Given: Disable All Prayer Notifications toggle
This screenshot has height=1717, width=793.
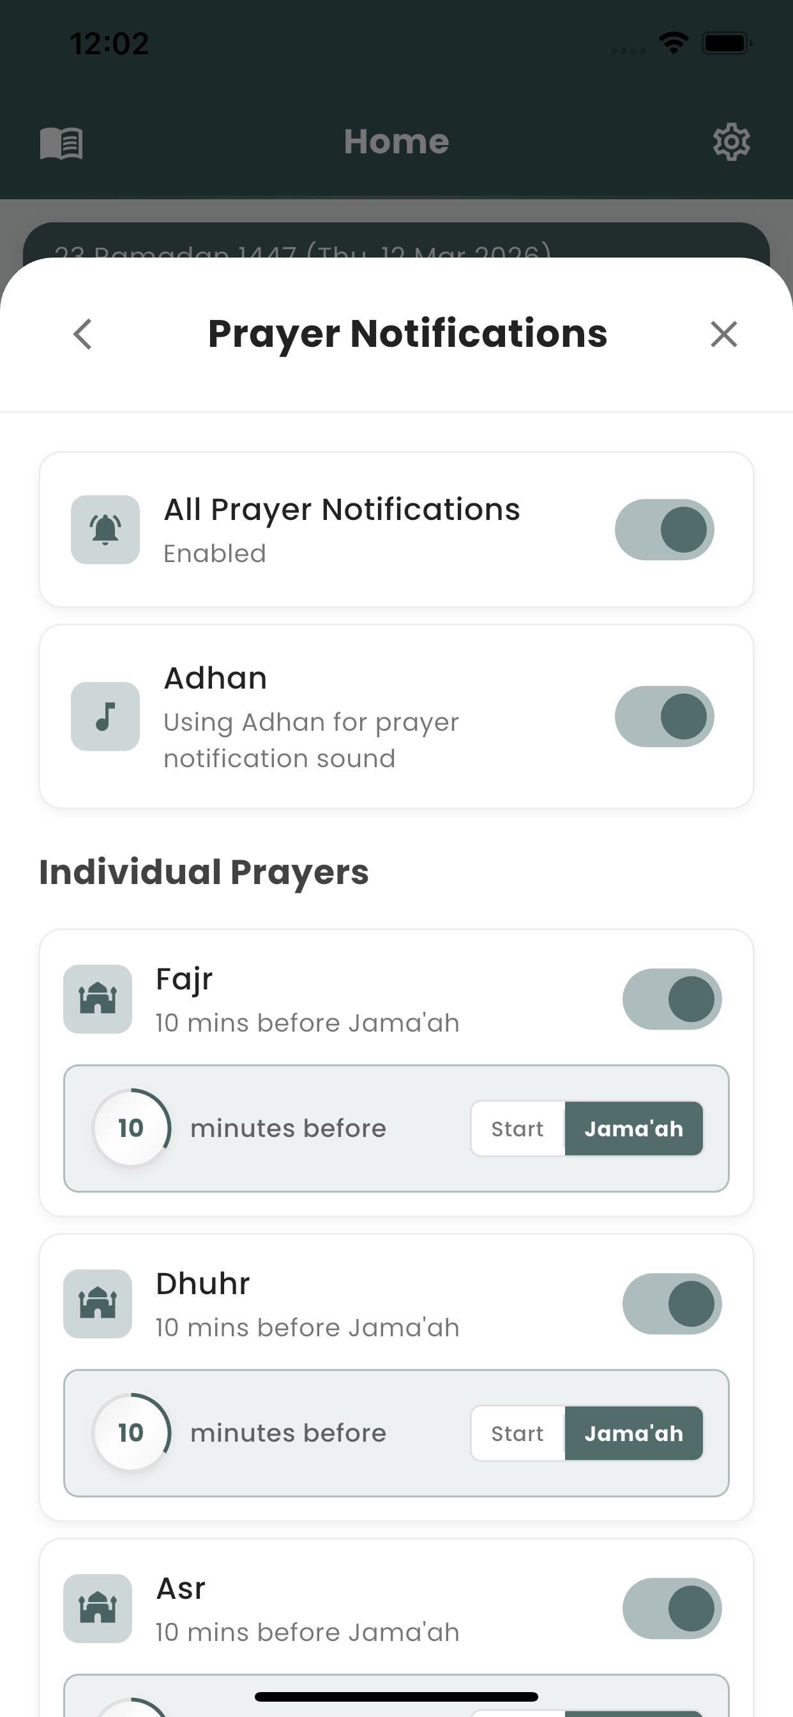Looking at the screenshot, I should click(x=665, y=530).
